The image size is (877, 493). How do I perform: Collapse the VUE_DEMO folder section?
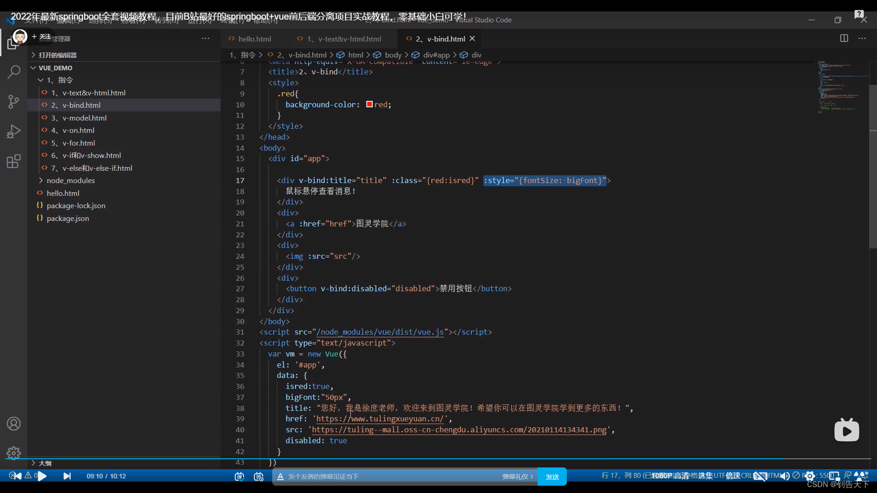124,68
